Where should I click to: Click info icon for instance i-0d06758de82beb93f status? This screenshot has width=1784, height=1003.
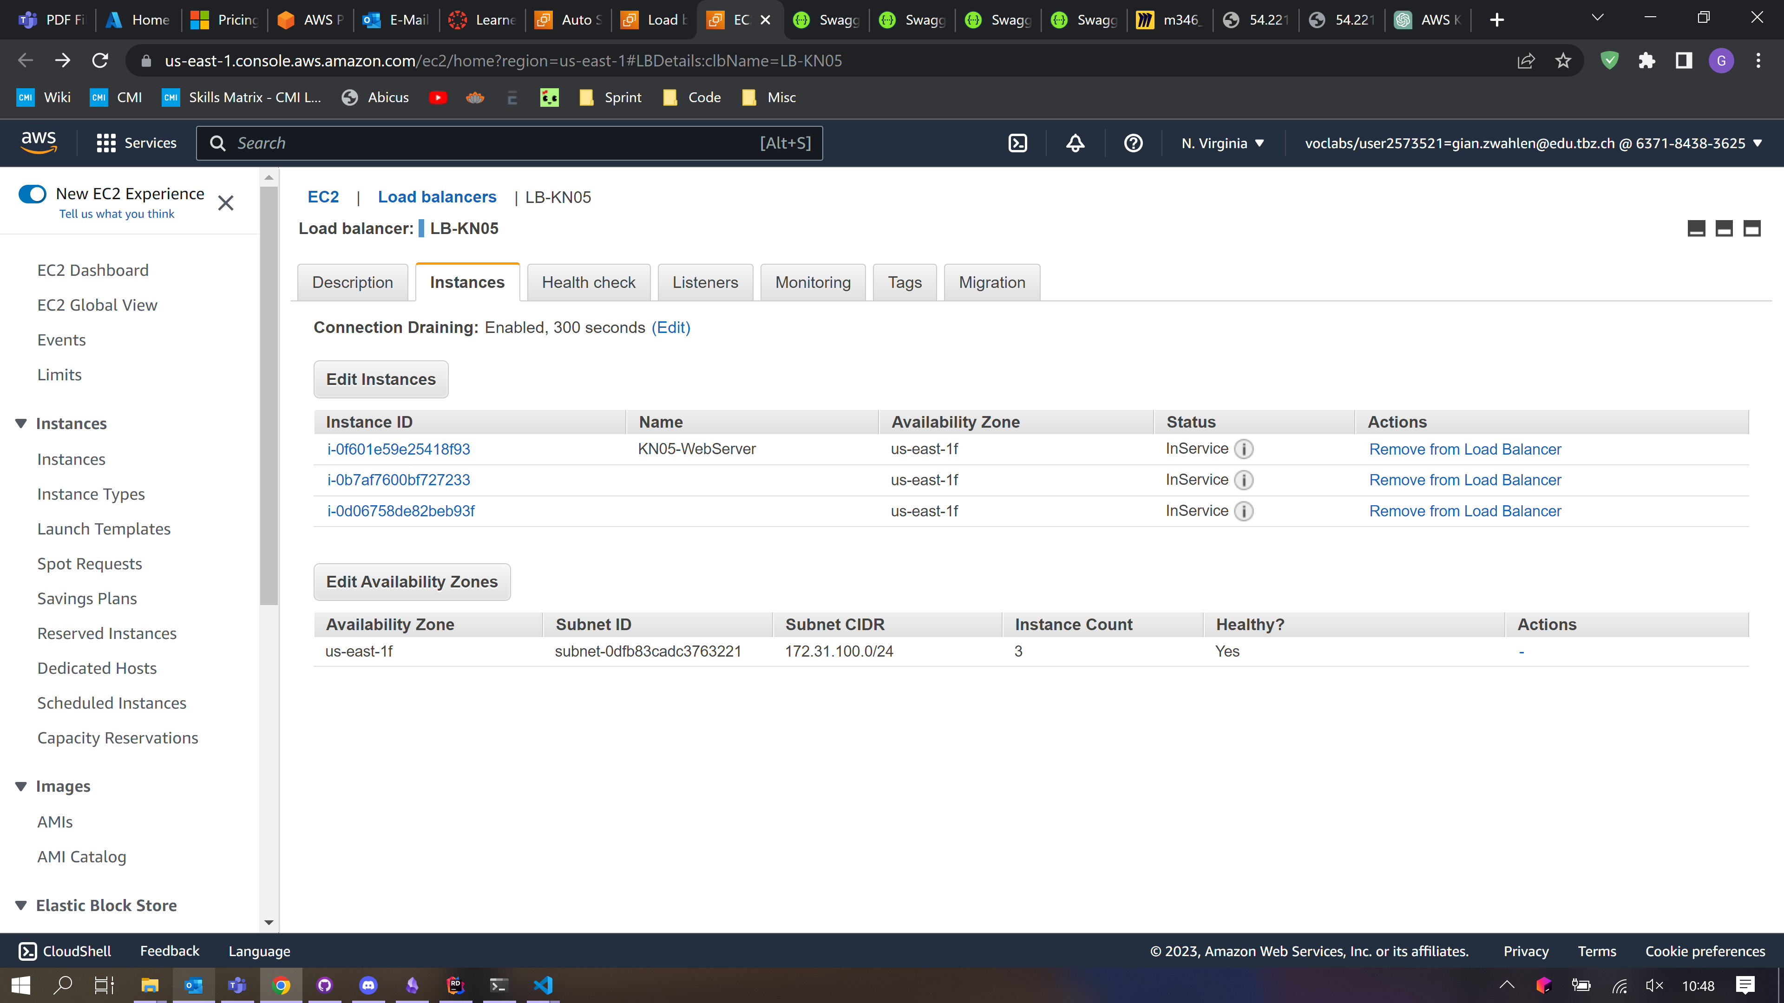click(1244, 512)
